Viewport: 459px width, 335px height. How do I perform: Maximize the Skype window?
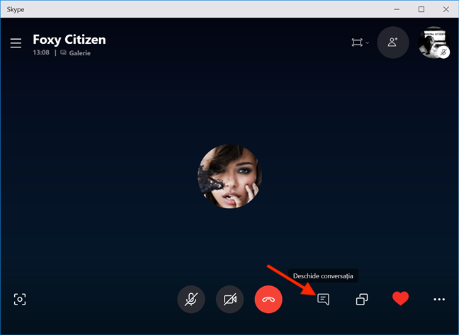pyautogui.click(x=421, y=9)
